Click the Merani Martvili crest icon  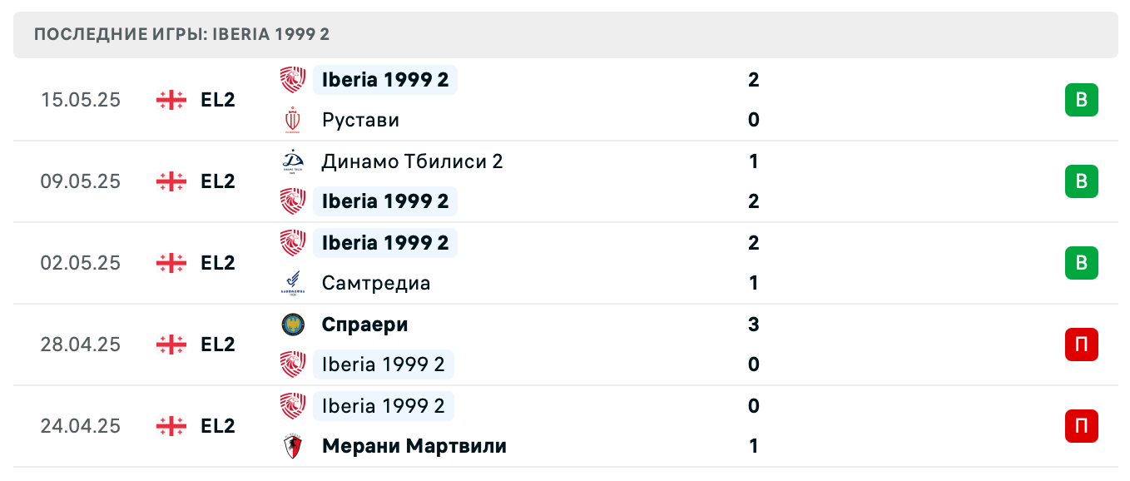293,447
